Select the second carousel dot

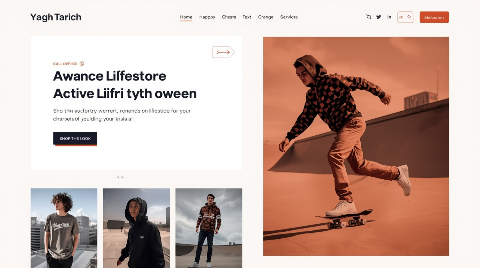point(122,177)
